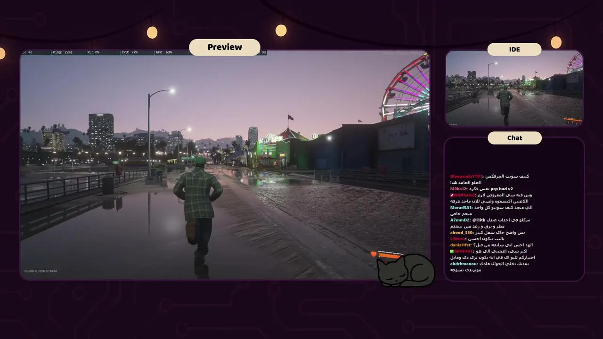This screenshot has width=603, height=339.
Task: Click the @l1ith mention in chat
Action: 478,220
